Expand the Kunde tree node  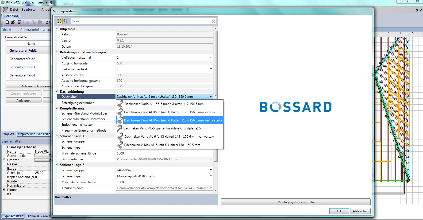4,181
